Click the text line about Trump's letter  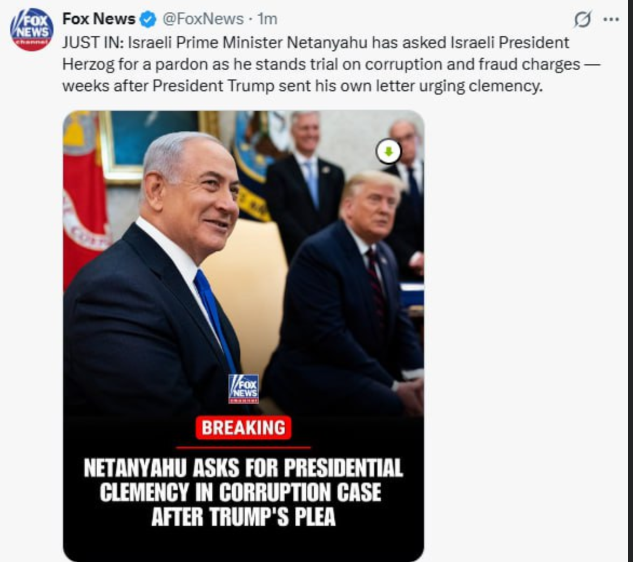[x=302, y=86]
